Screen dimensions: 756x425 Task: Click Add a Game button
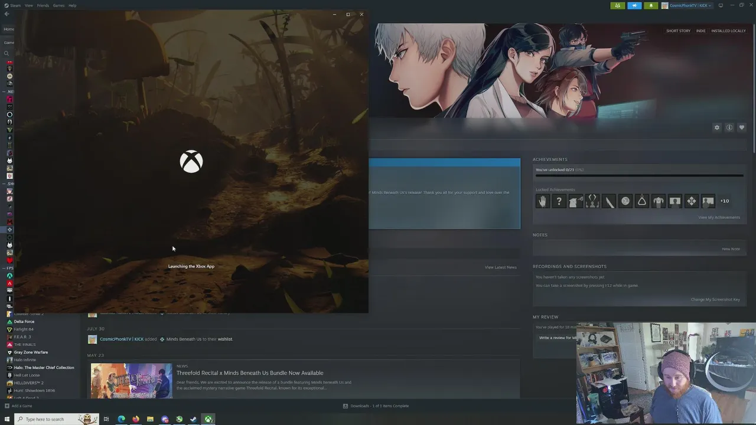coord(18,406)
